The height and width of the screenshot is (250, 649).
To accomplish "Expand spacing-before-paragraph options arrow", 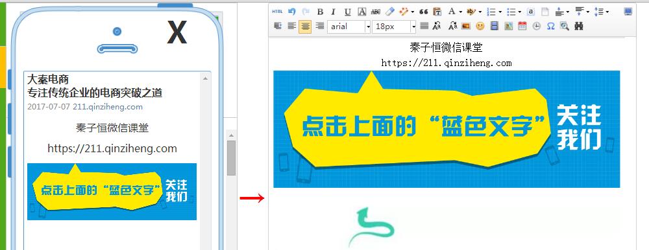I will (568, 12).
